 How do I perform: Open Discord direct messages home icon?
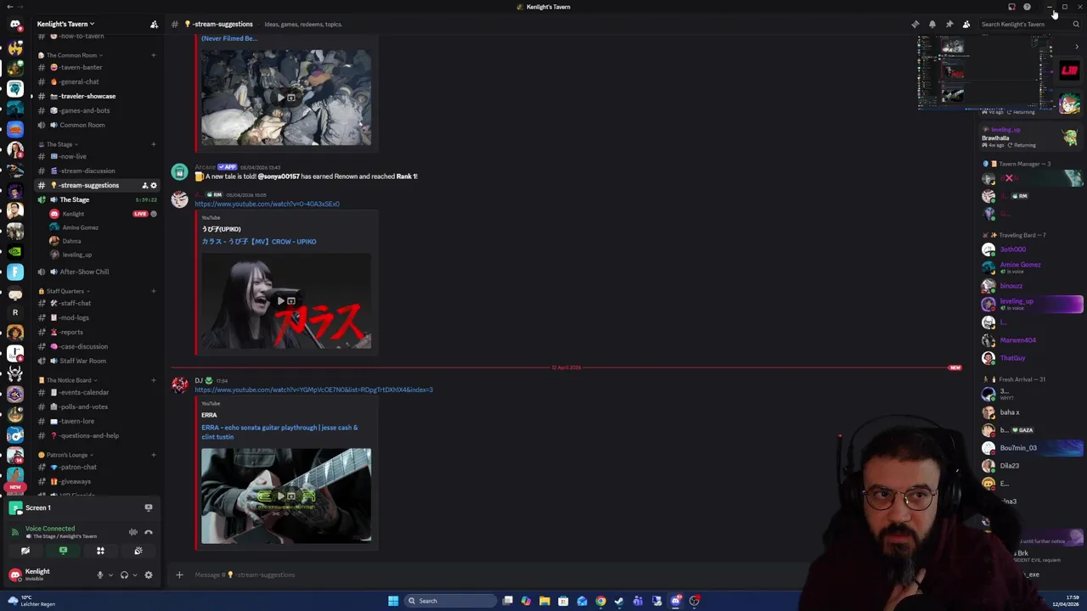[x=14, y=25]
